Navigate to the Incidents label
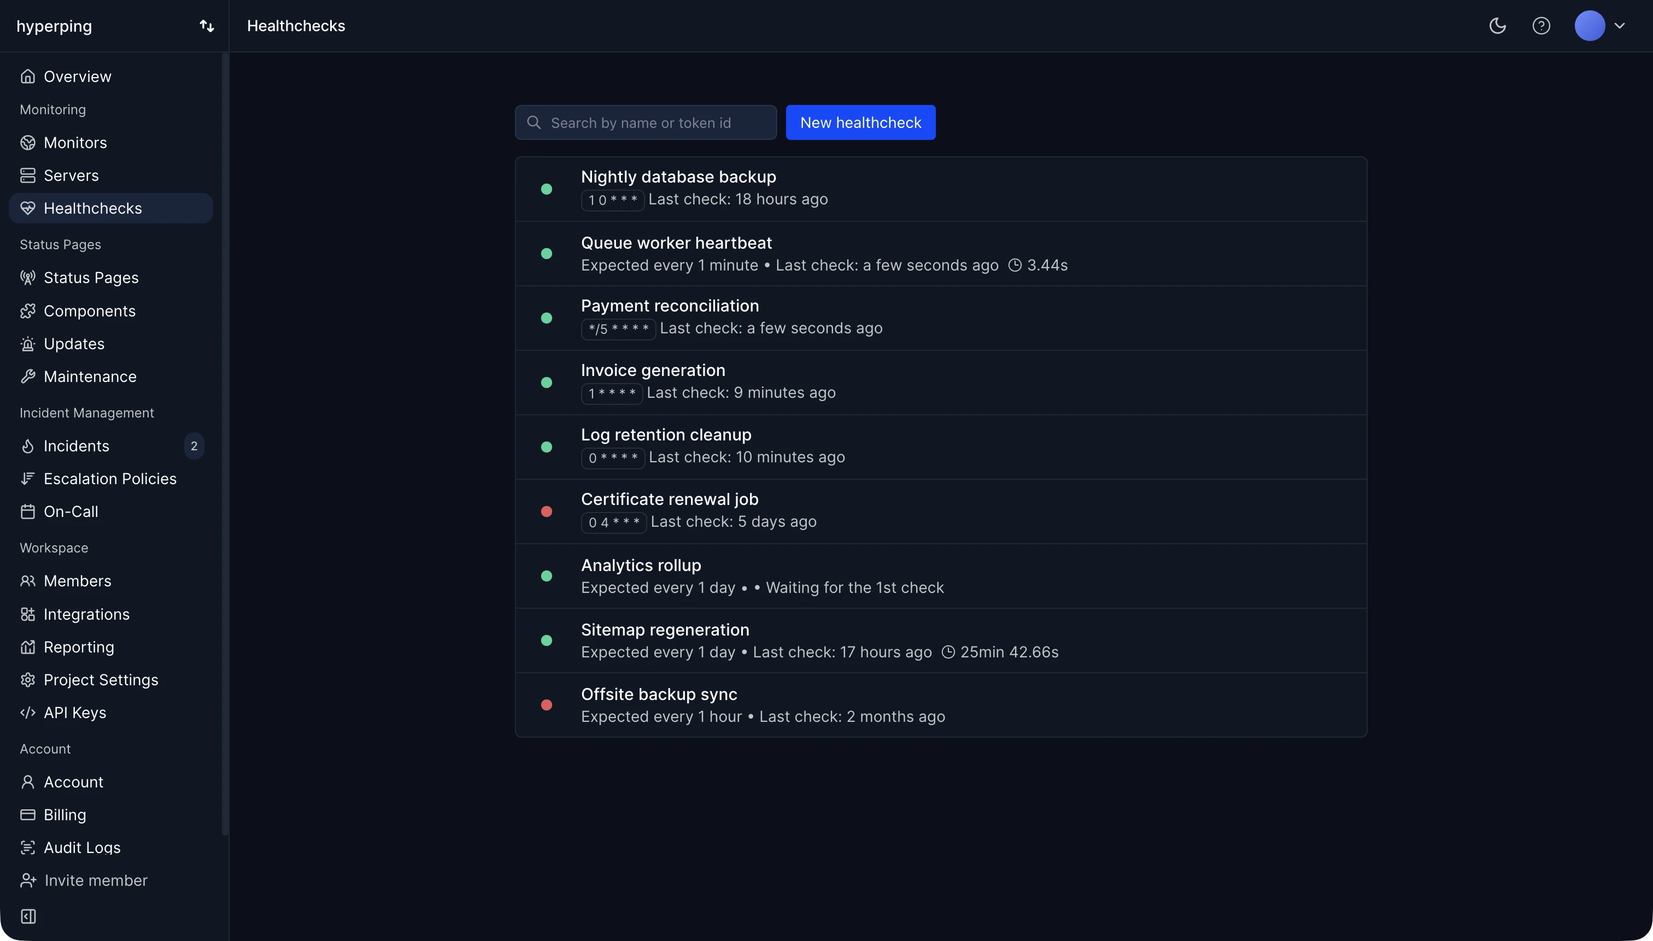This screenshot has width=1653, height=941. point(77,446)
